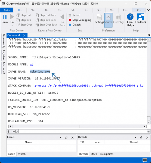Switch to the Threads bottom tab
This screenshot has width=151, height=163.
point(83,154)
